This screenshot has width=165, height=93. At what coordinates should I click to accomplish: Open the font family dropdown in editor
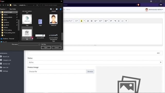(x=68, y=21)
